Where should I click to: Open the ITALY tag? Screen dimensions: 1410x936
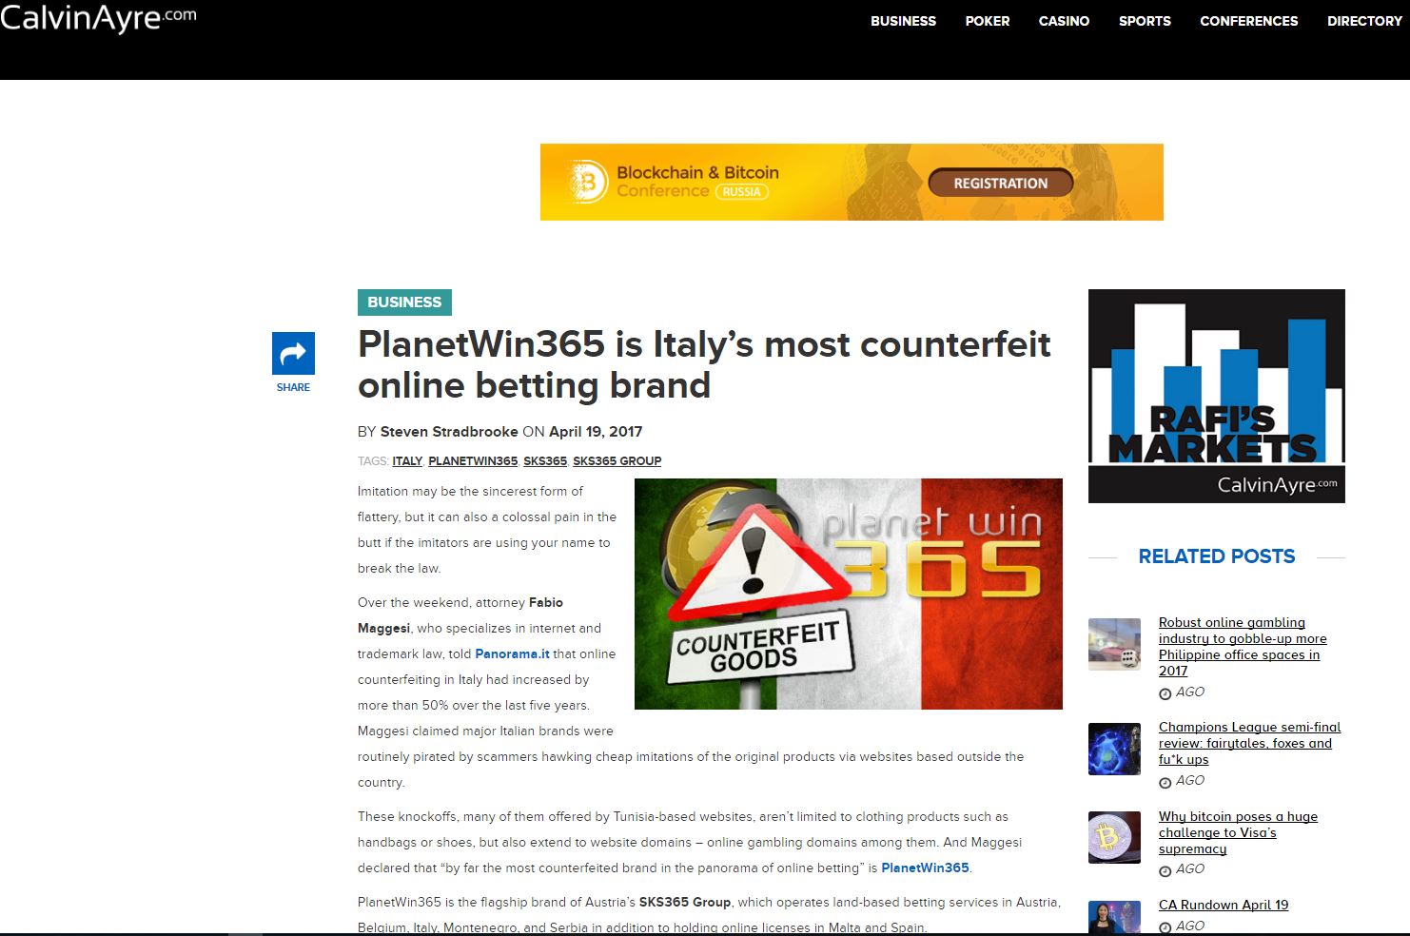click(407, 461)
